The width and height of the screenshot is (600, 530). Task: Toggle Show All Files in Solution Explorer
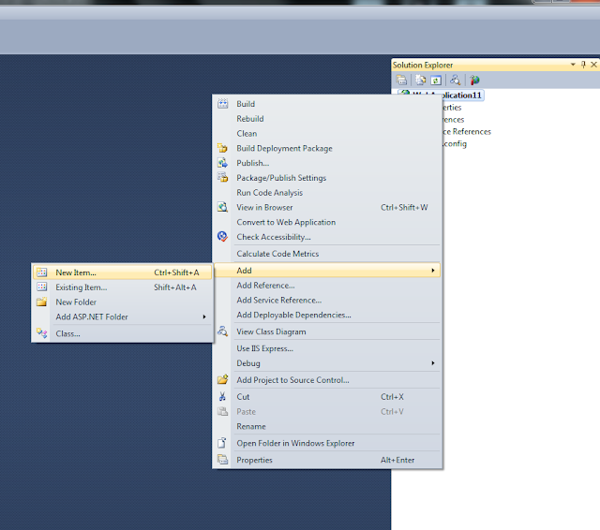click(x=421, y=81)
